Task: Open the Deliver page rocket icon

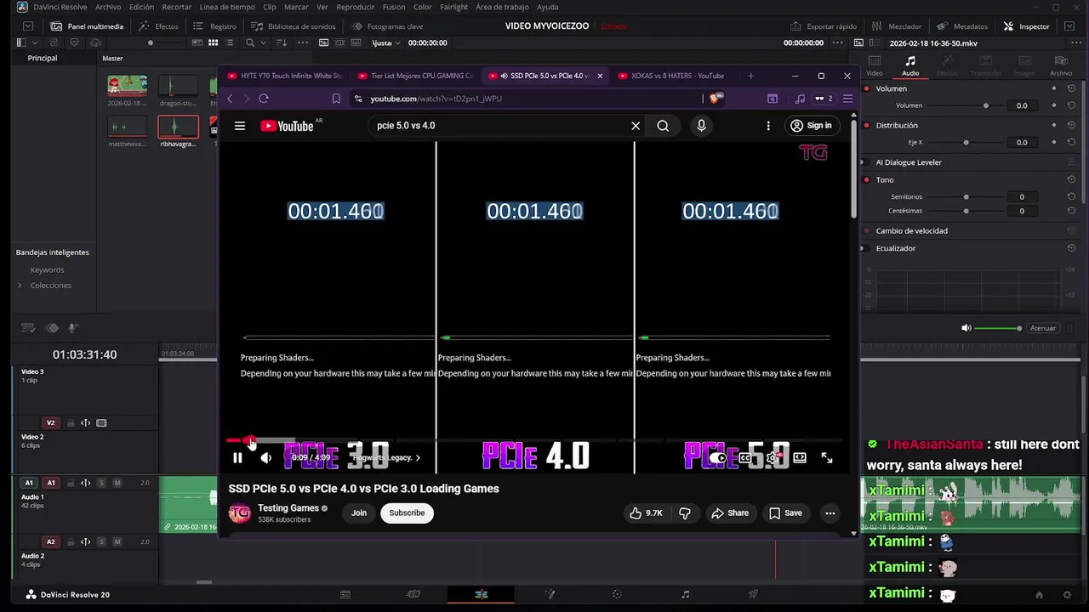Action: pyautogui.click(x=753, y=594)
